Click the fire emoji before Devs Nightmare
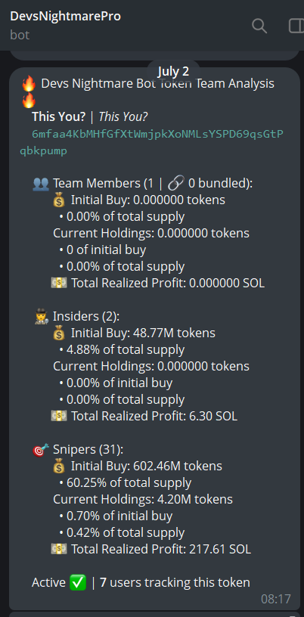This screenshot has width=304, height=617. [29, 83]
